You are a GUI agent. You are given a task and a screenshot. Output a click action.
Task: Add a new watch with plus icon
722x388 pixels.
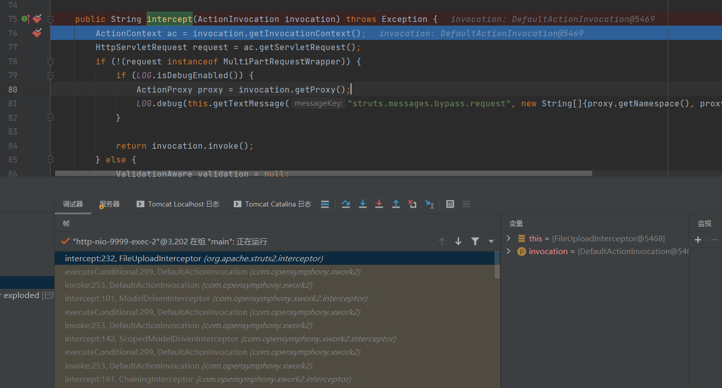coord(698,239)
